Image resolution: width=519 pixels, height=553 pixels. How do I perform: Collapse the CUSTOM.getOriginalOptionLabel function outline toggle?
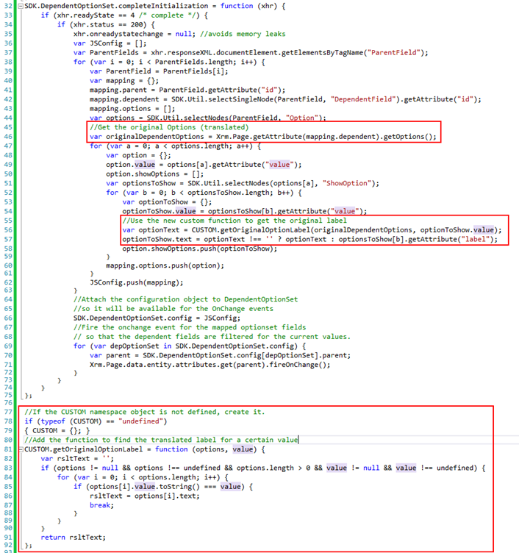click(x=21, y=449)
